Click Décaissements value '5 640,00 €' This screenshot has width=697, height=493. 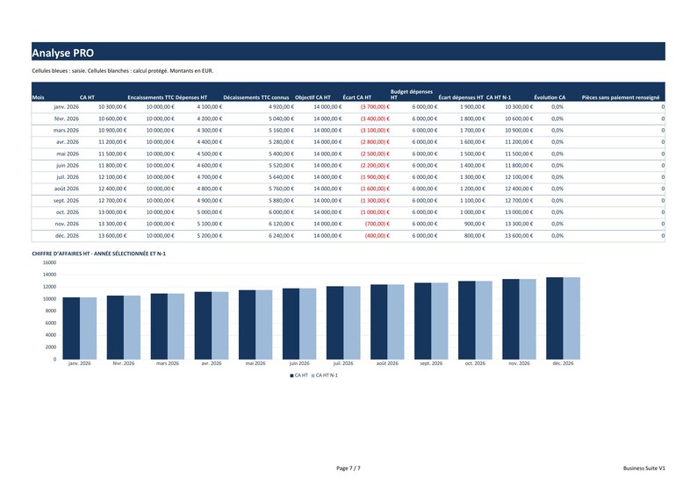(x=282, y=177)
